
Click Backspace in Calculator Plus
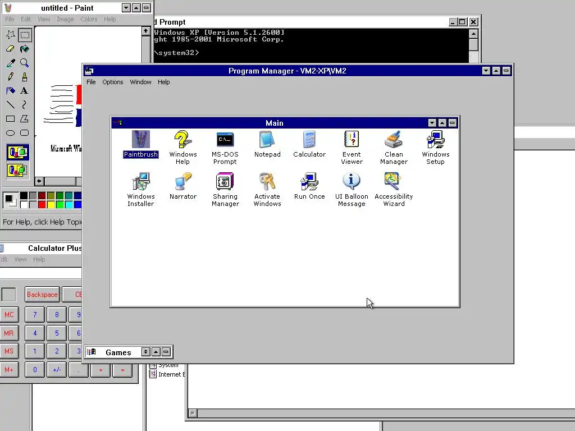pyautogui.click(x=42, y=295)
